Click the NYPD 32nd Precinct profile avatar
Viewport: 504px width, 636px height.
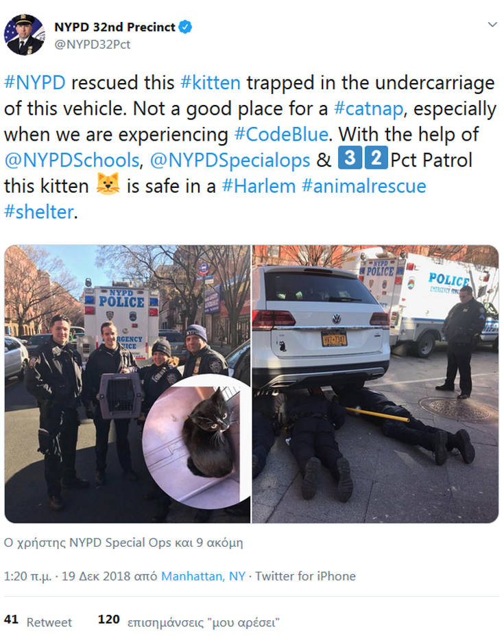pyautogui.click(x=24, y=34)
